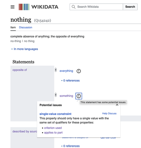Open the single-value constraint link
This screenshot has width=141, height=148.
55,114
